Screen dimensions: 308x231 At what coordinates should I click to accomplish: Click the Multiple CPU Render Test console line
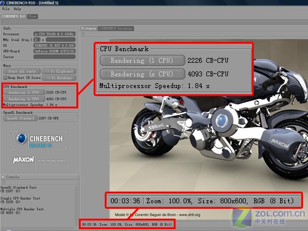click(22, 209)
